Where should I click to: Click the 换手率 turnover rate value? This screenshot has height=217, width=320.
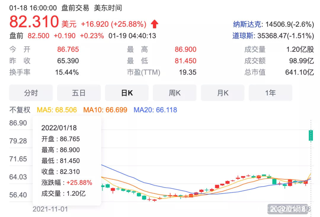tap(67, 72)
